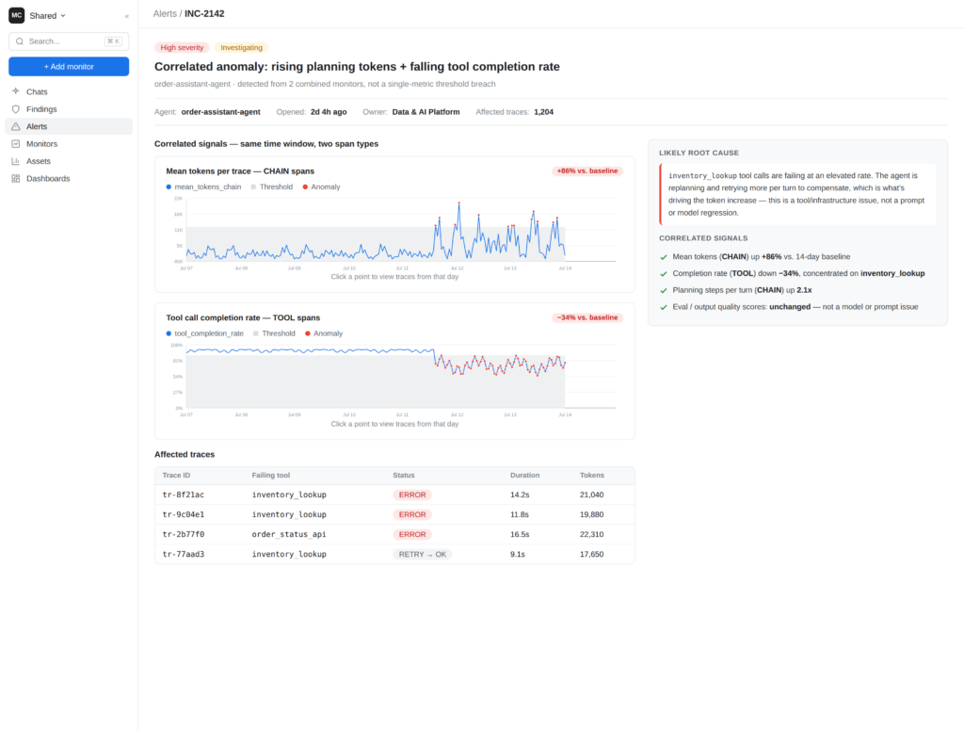
Task: Click the Add monitor button
Action: pyautogui.click(x=69, y=67)
